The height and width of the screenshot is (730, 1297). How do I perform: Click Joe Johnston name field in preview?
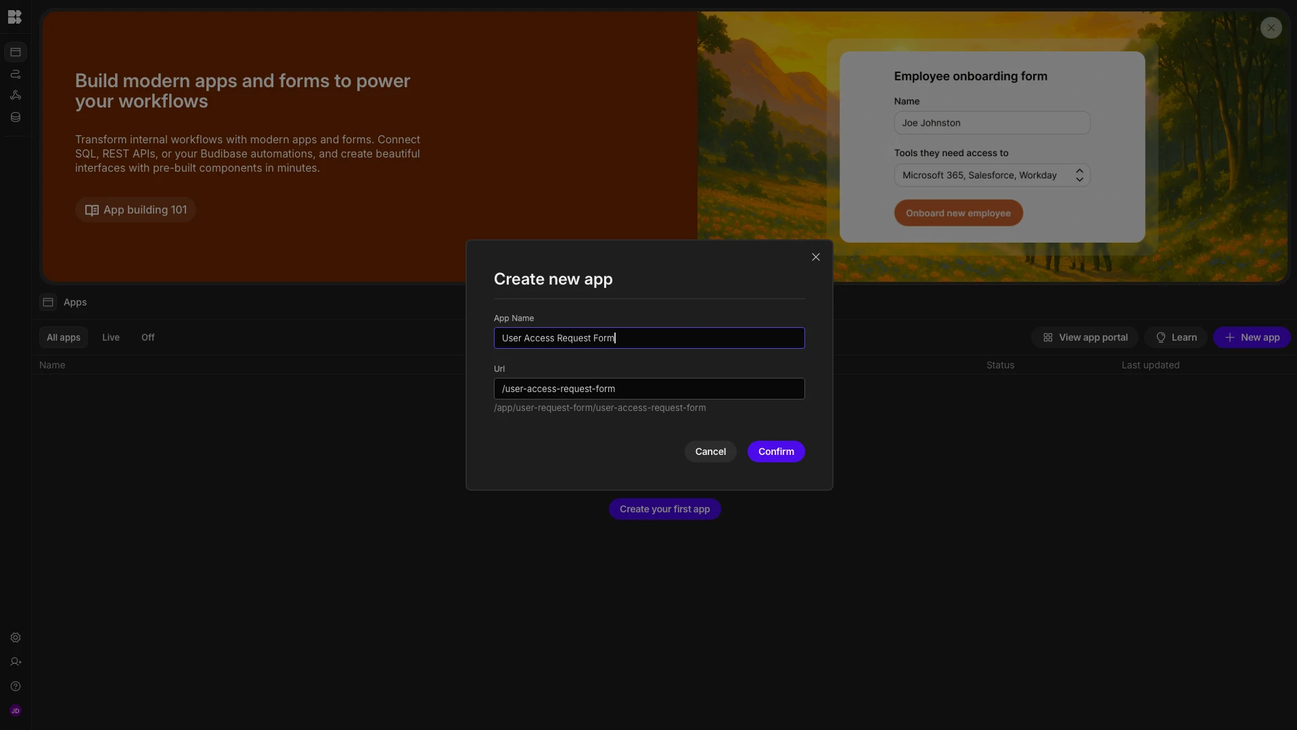pyautogui.click(x=992, y=123)
